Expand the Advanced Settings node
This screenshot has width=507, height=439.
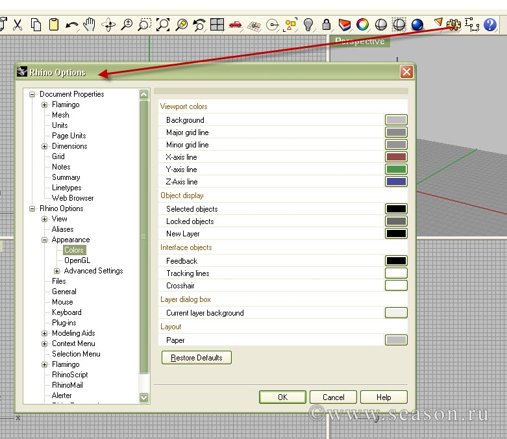pos(56,271)
